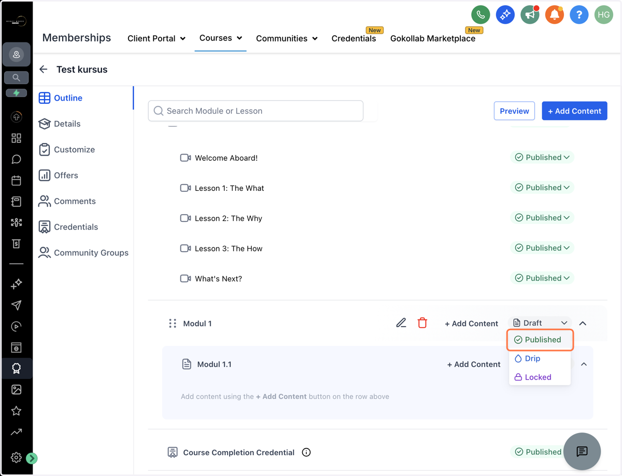Open Lesson 2: The Why status dropdown

542,218
